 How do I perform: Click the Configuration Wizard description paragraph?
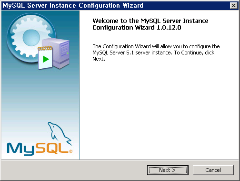156,53
